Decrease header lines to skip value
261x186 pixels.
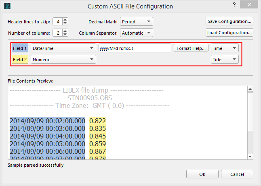tap(65, 23)
